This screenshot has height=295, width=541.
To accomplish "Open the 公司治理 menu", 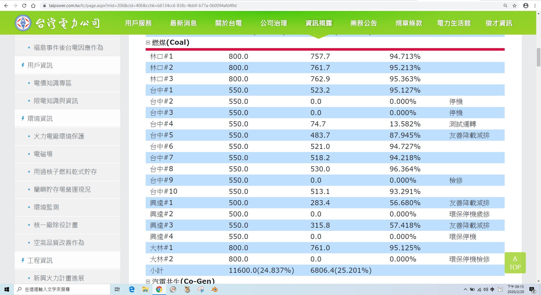I will [x=274, y=23].
